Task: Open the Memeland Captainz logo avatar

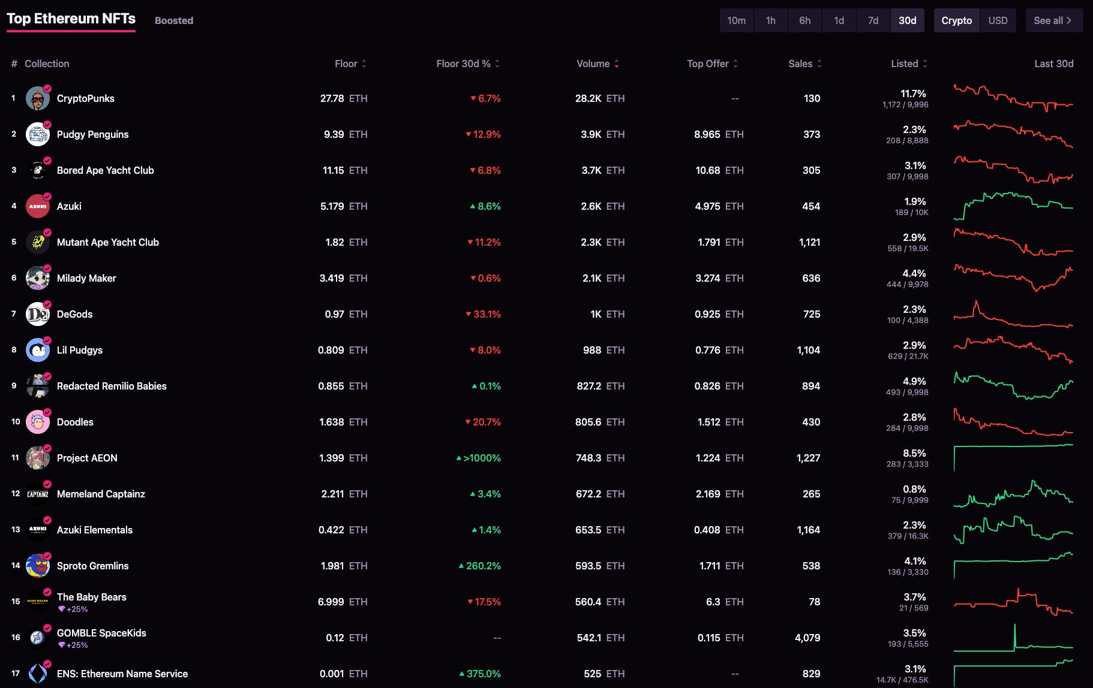Action: tap(38, 494)
